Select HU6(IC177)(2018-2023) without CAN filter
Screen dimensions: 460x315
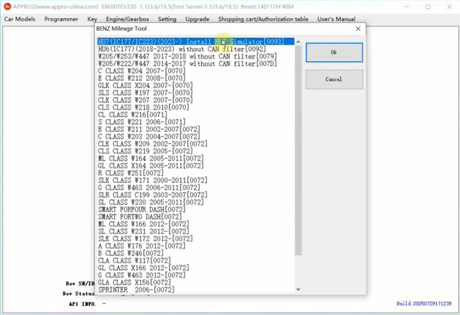pos(182,49)
